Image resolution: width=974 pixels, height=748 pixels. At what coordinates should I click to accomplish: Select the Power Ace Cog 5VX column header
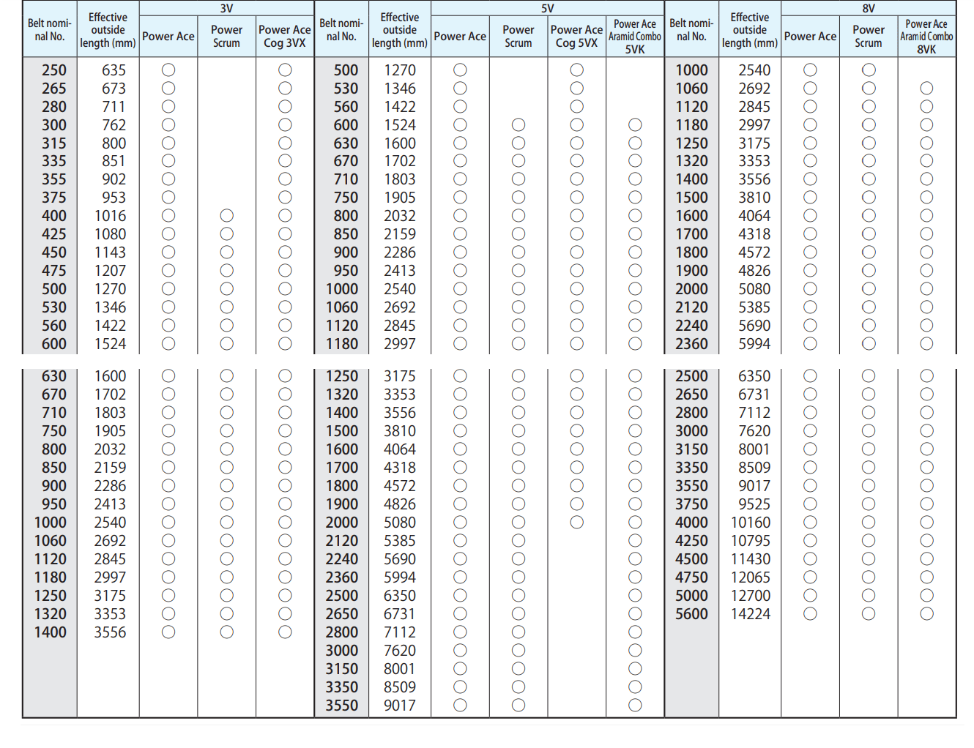(576, 36)
